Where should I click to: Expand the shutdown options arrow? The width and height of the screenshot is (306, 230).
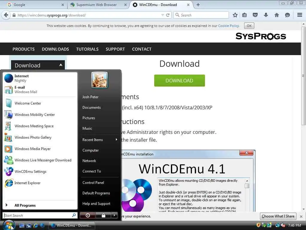coord(114,215)
